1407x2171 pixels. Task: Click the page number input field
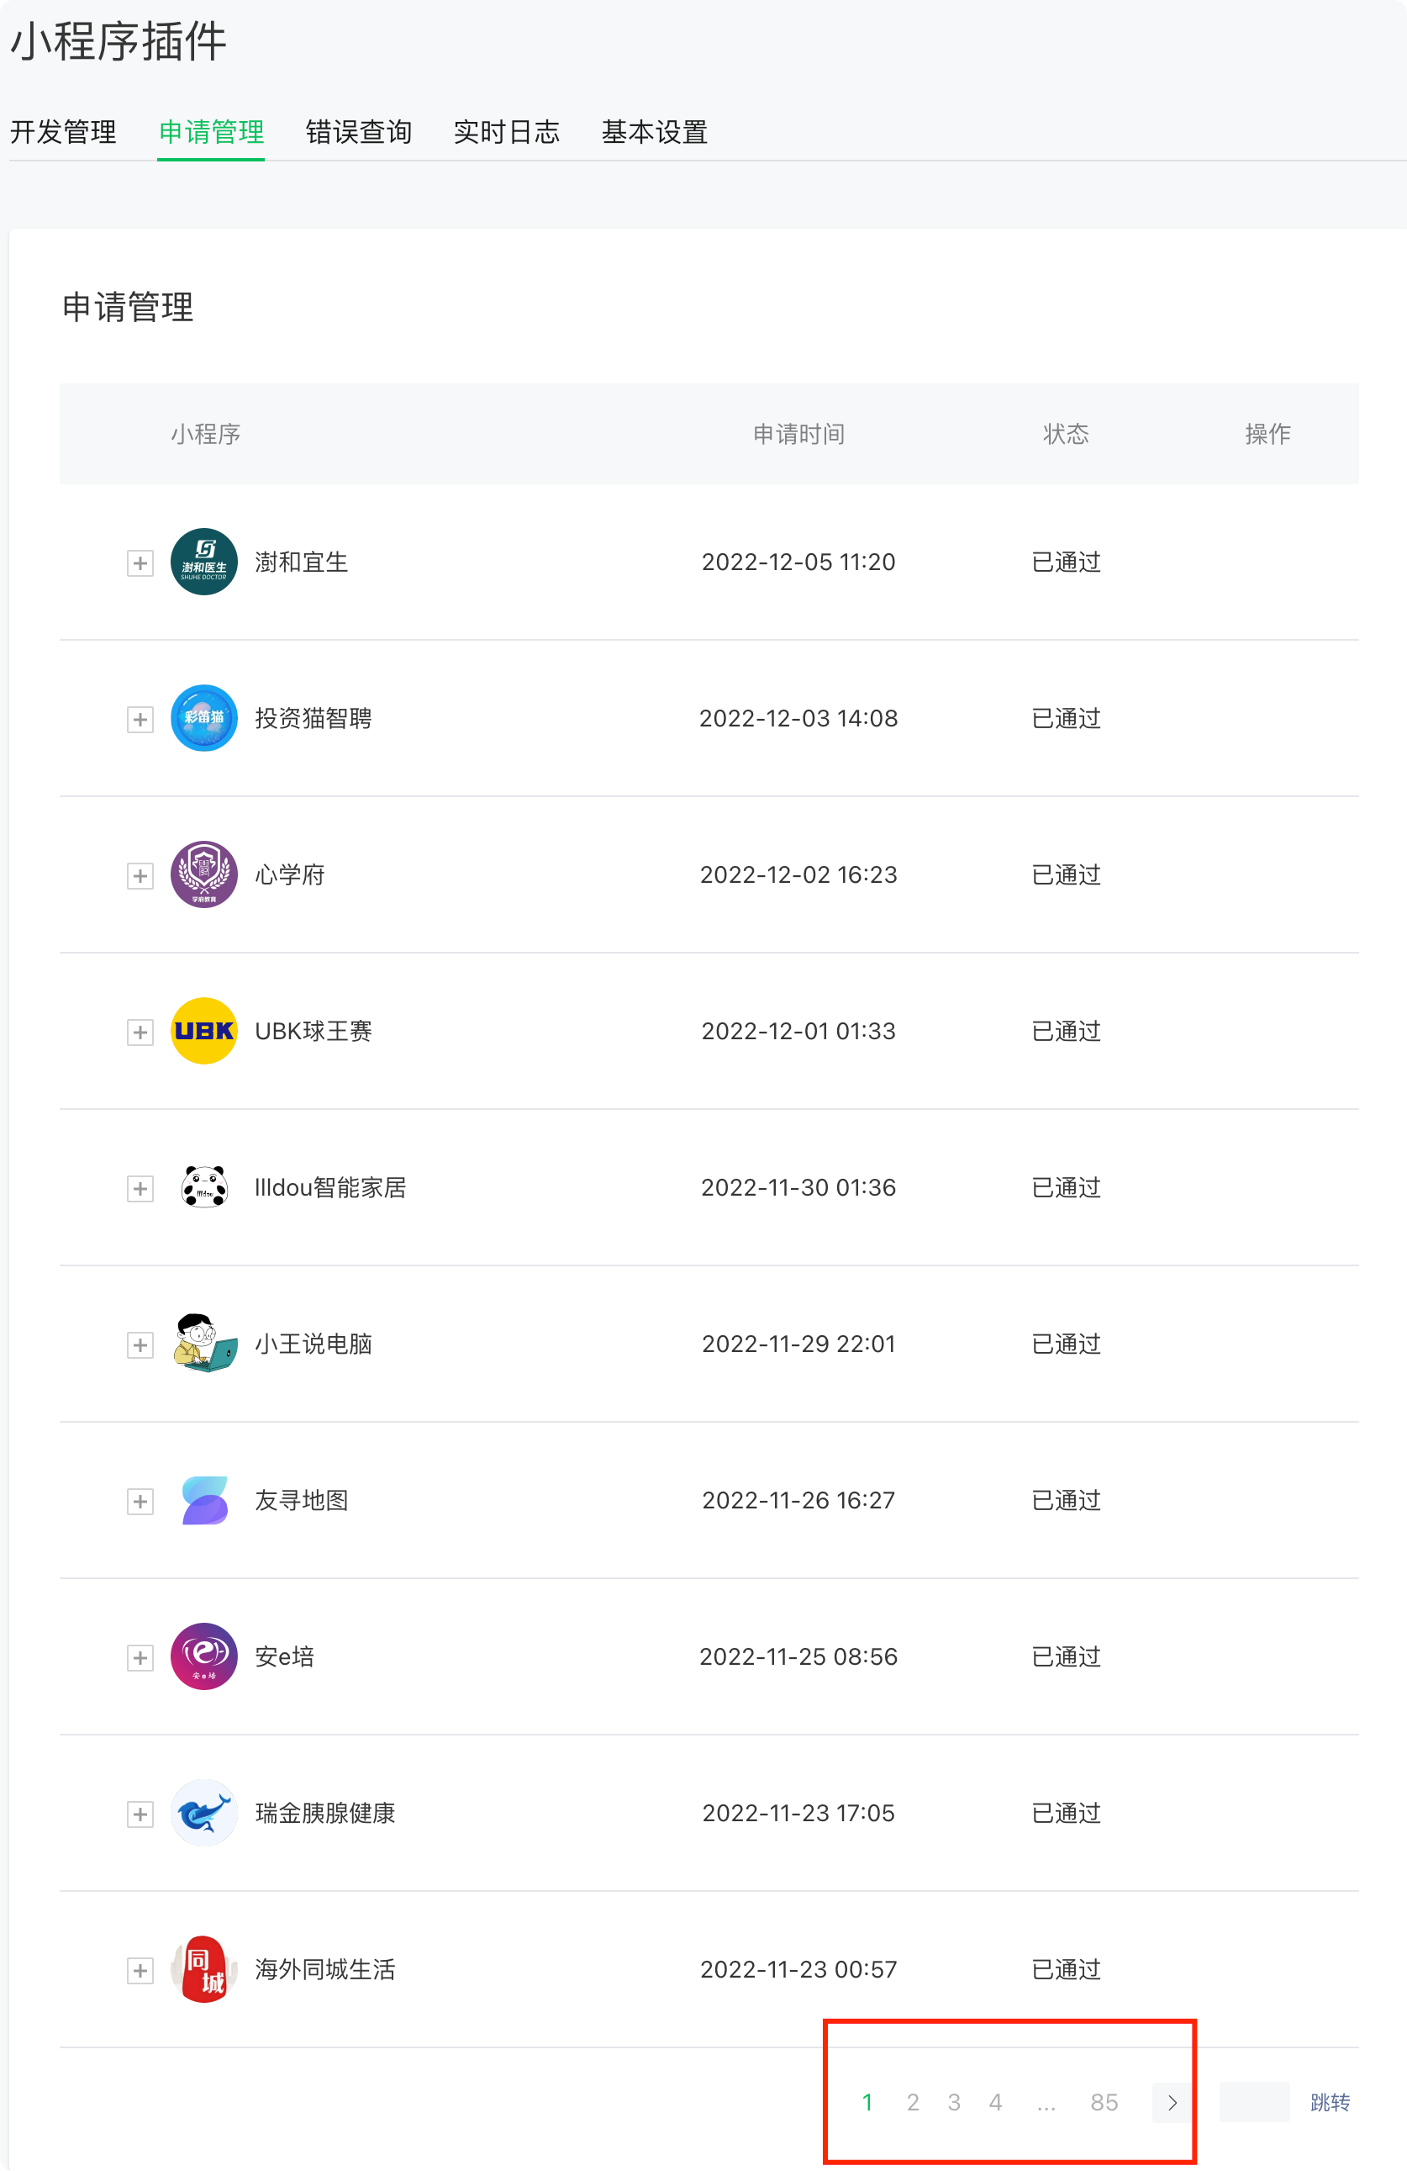click(x=1255, y=2103)
